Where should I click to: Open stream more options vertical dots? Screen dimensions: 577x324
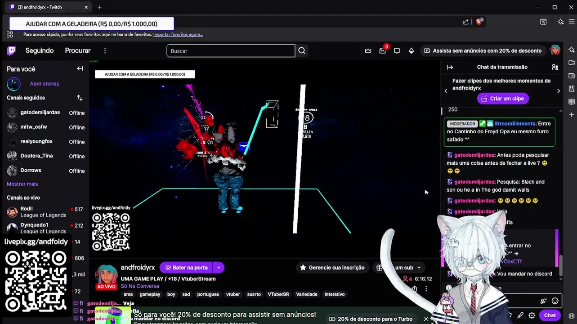coord(426,289)
